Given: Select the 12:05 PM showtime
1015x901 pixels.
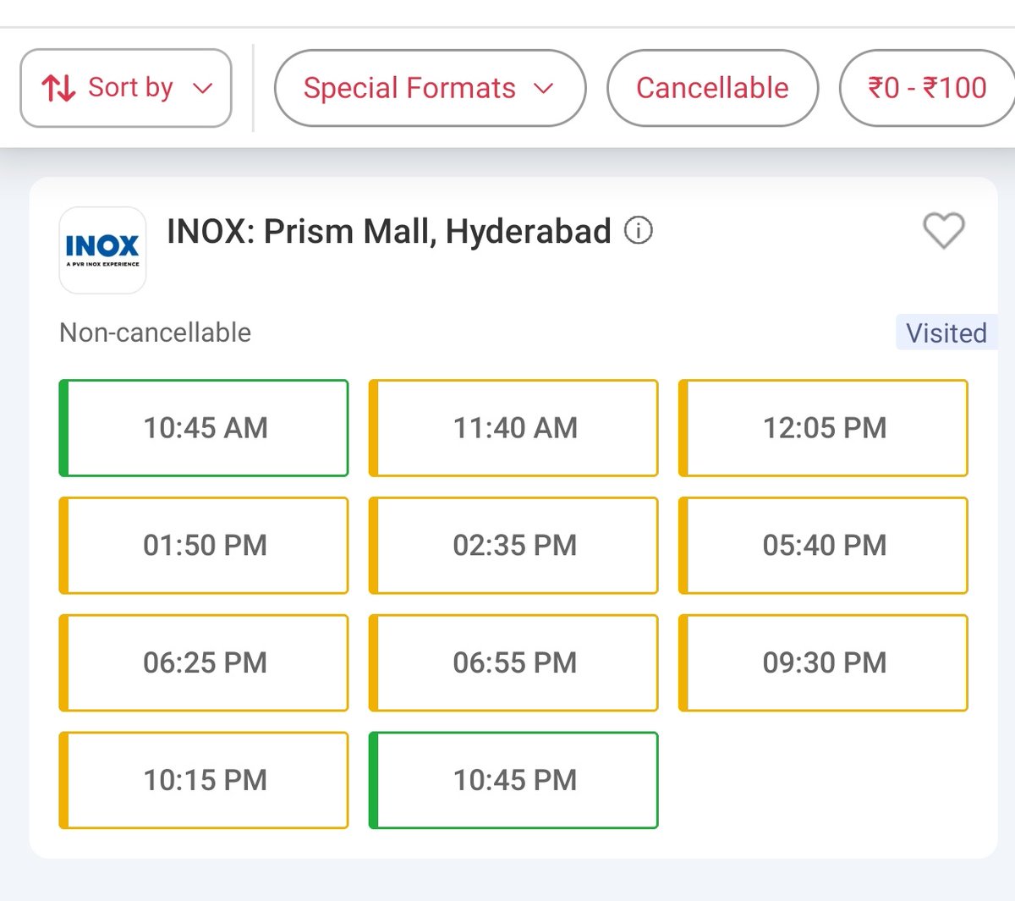Looking at the screenshot, I should (x=823, y=428).
